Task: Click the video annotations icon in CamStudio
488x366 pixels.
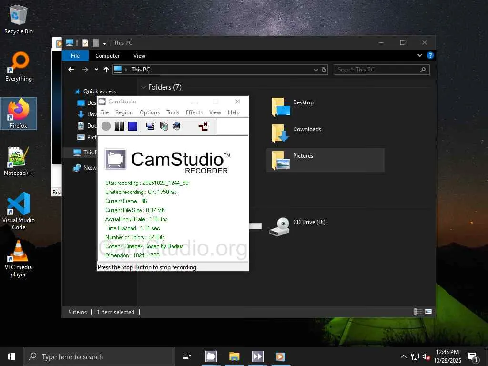Action: [164, 126]
